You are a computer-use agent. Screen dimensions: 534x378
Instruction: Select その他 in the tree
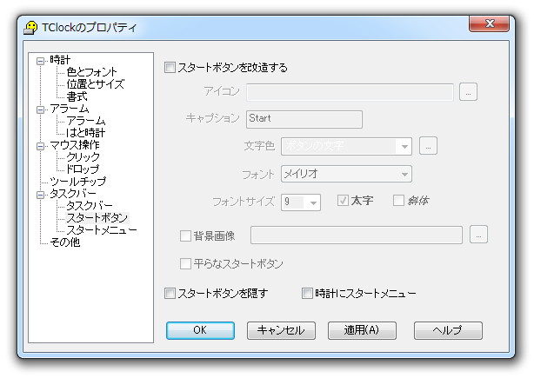[x=64, y=242]
